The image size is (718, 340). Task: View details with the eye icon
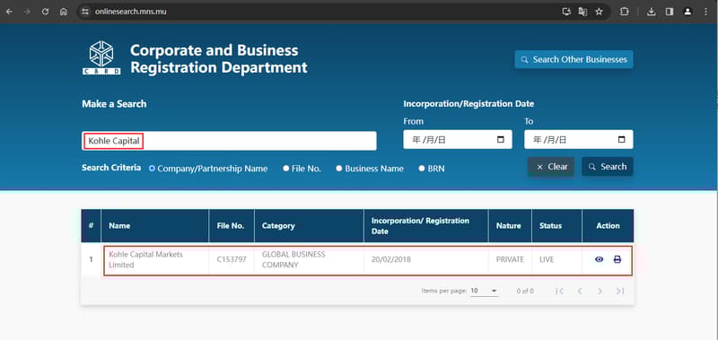coord(599,259)
